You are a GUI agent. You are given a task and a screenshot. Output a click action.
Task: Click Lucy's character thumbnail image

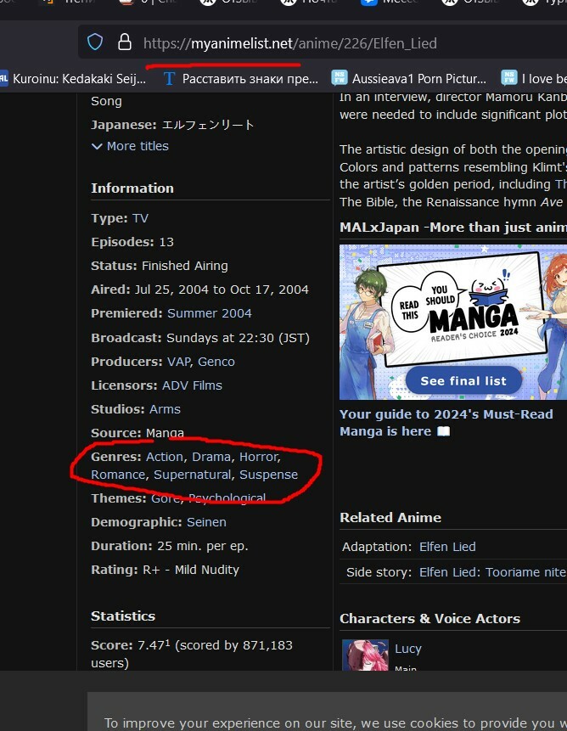(x=365, y=655)
